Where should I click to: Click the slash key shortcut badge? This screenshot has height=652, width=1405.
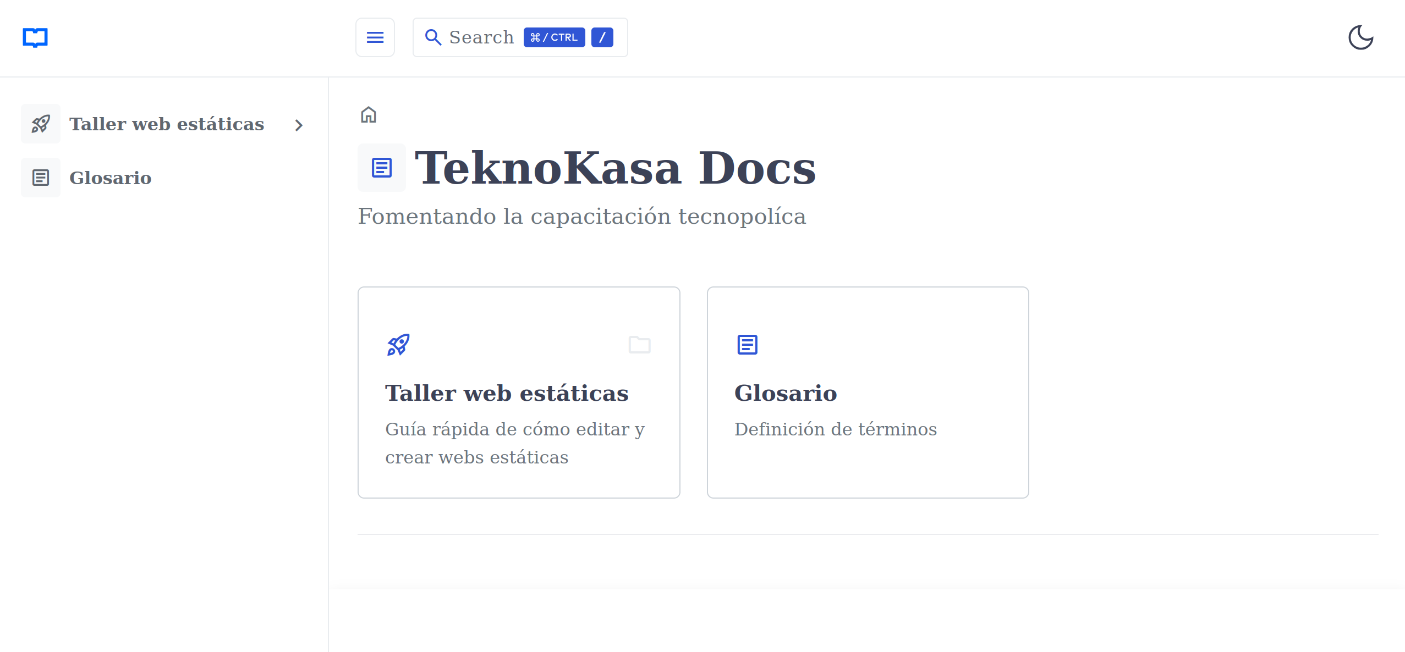pyautogui.click(x=602, y=37)
